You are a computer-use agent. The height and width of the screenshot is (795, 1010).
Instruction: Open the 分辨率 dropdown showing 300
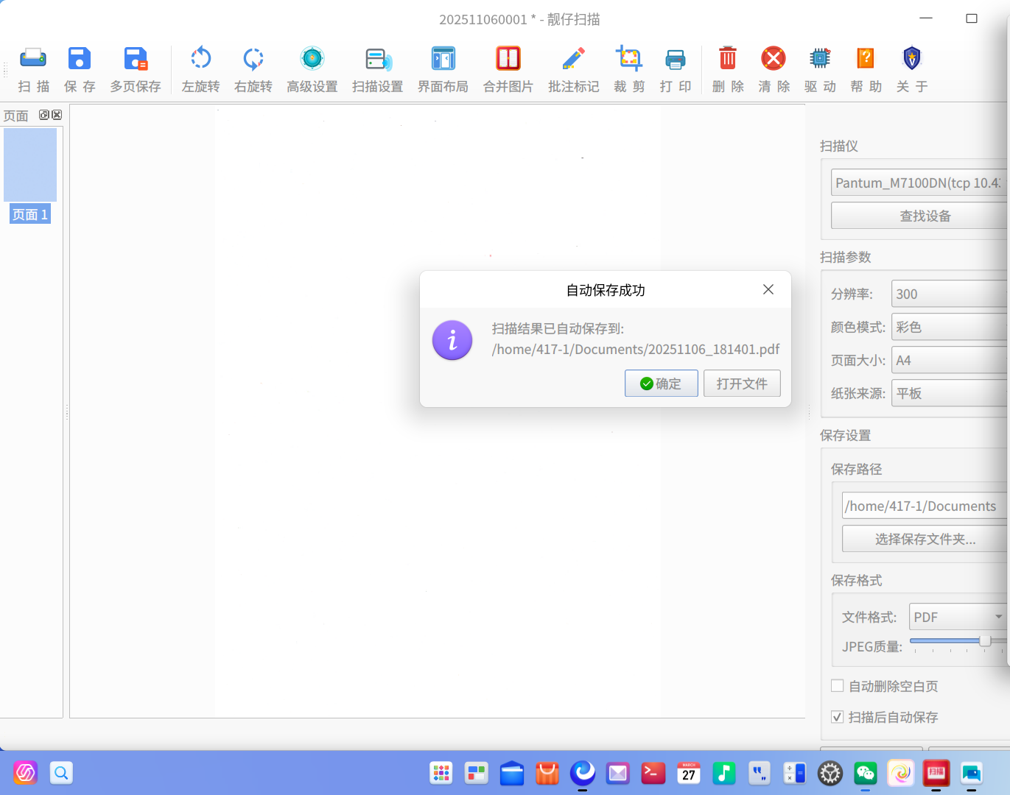950,294
